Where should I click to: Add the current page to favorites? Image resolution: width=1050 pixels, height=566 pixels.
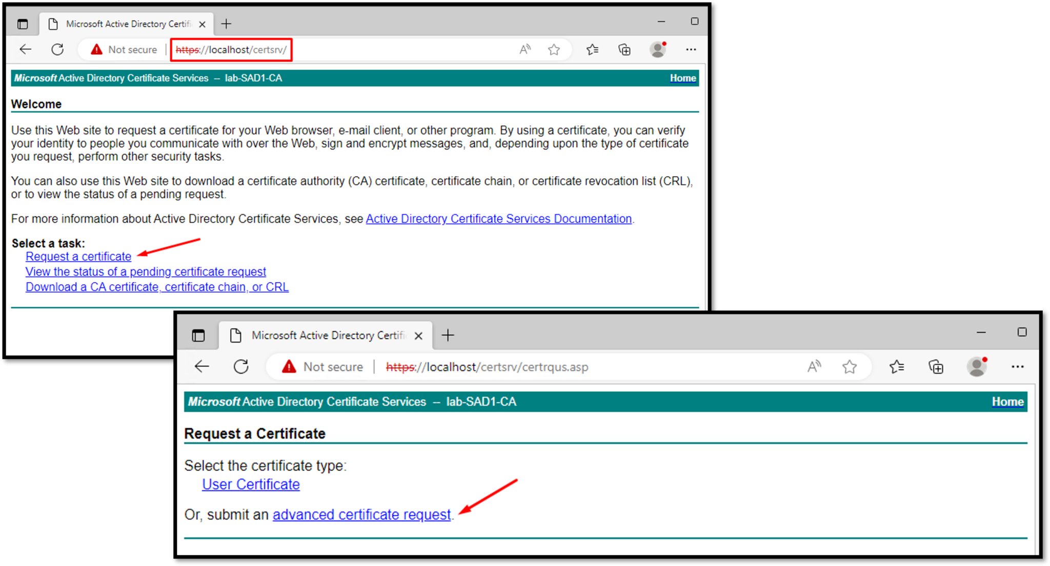point(554,49)
